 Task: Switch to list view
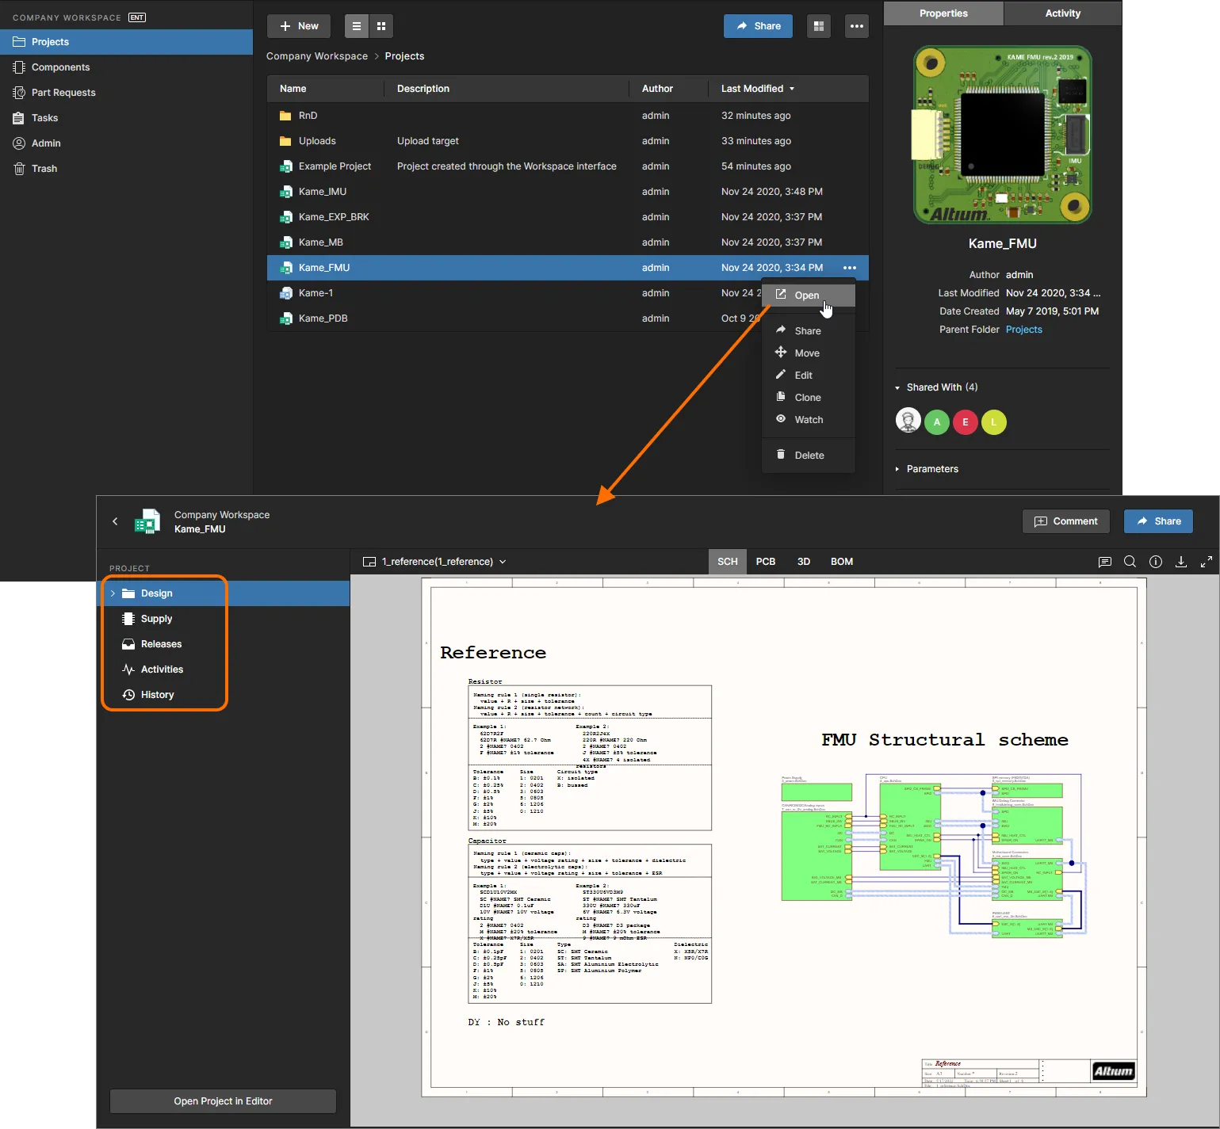[x=357, y=26]
